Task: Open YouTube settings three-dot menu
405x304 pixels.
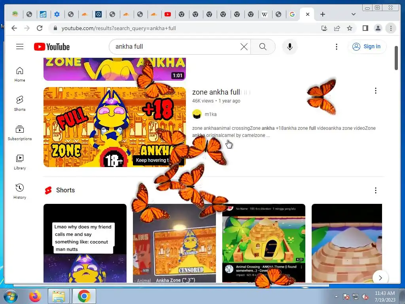Action: coord(336,47)
